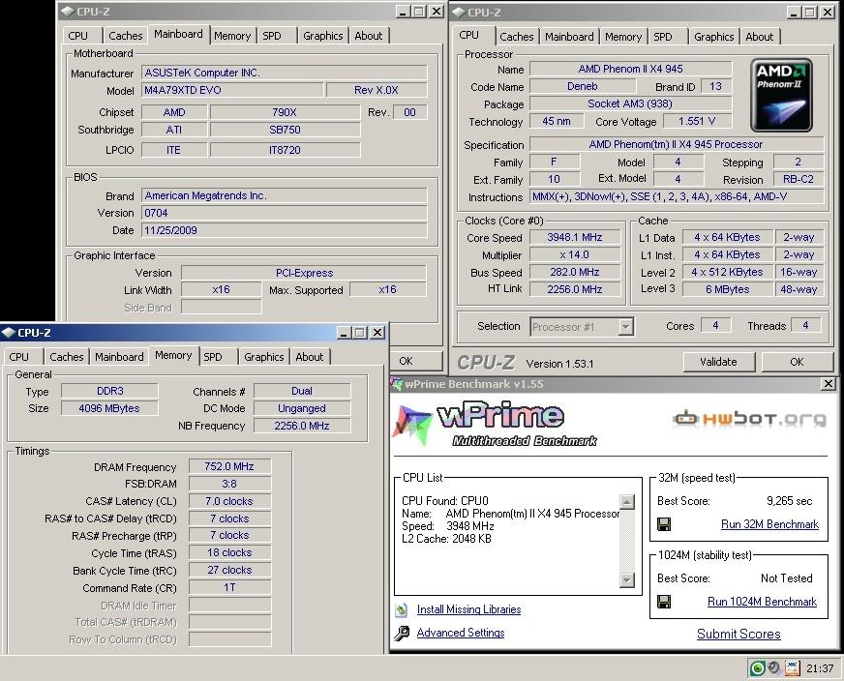This screenshot has width=844, height=681.
Task: Click the taskbar clock showing 21:37
Action: (x=820, y=668)
